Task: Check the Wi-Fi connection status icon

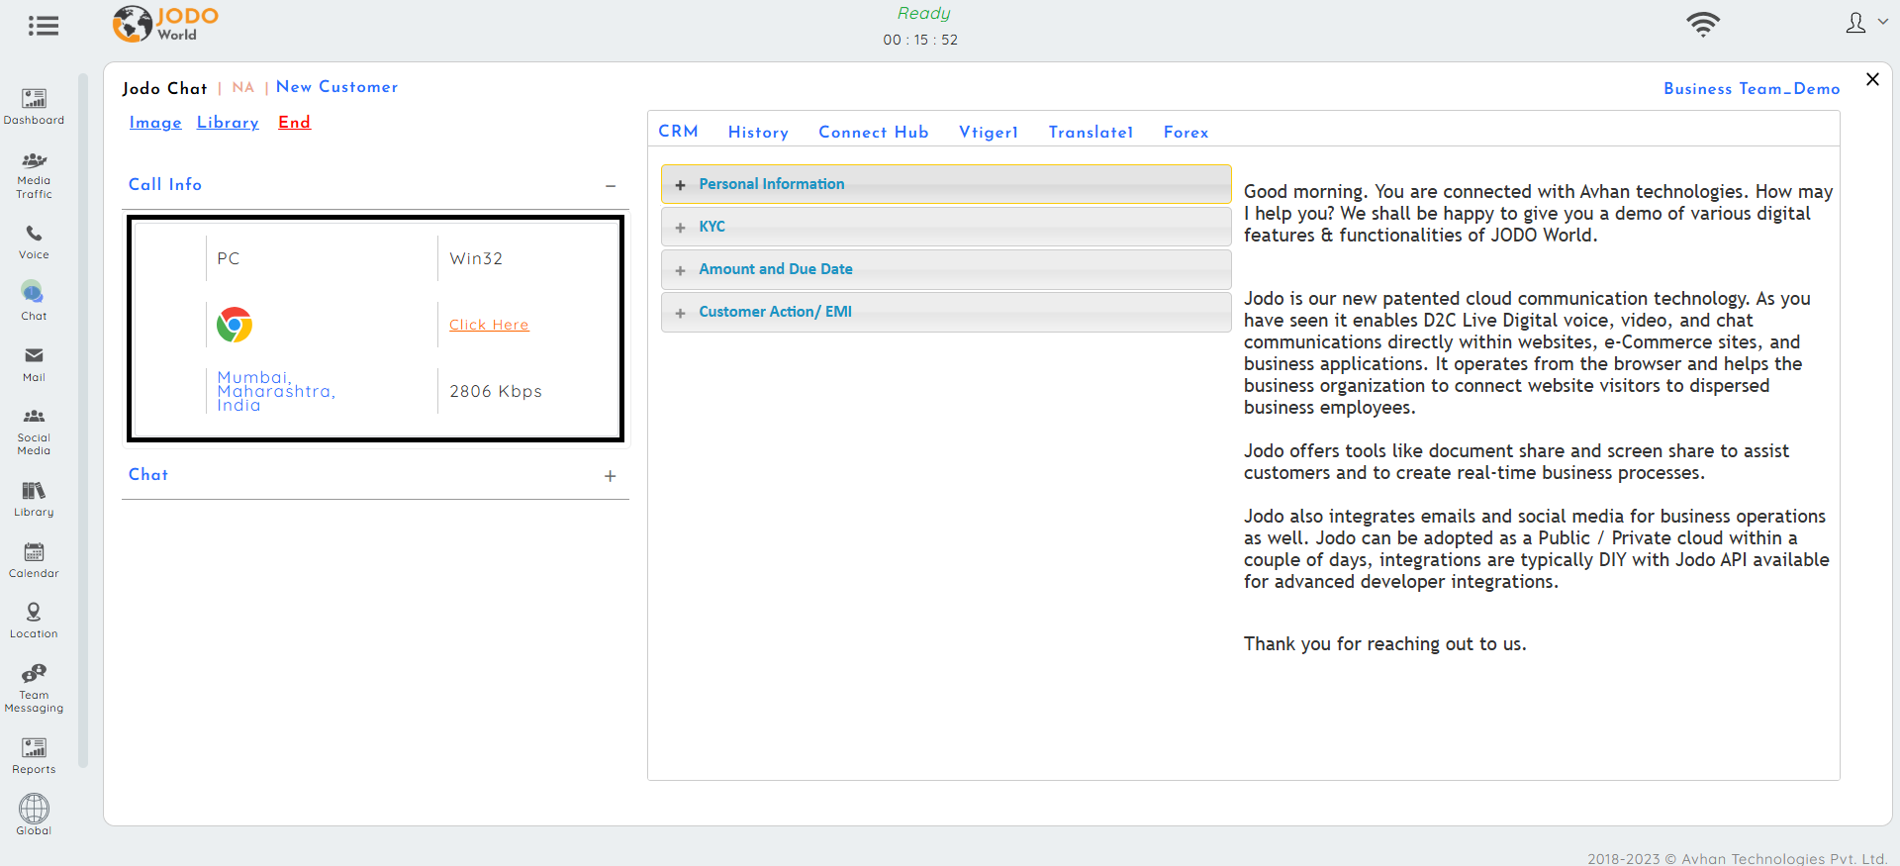Action: click(x=1703, y=24)
